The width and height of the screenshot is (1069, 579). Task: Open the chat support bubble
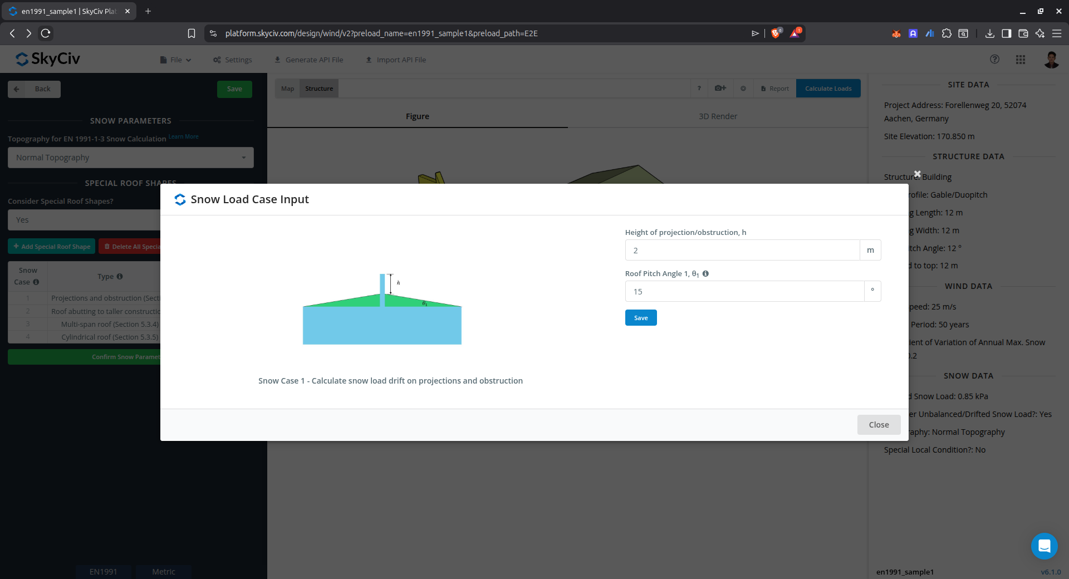(1044, 546)
